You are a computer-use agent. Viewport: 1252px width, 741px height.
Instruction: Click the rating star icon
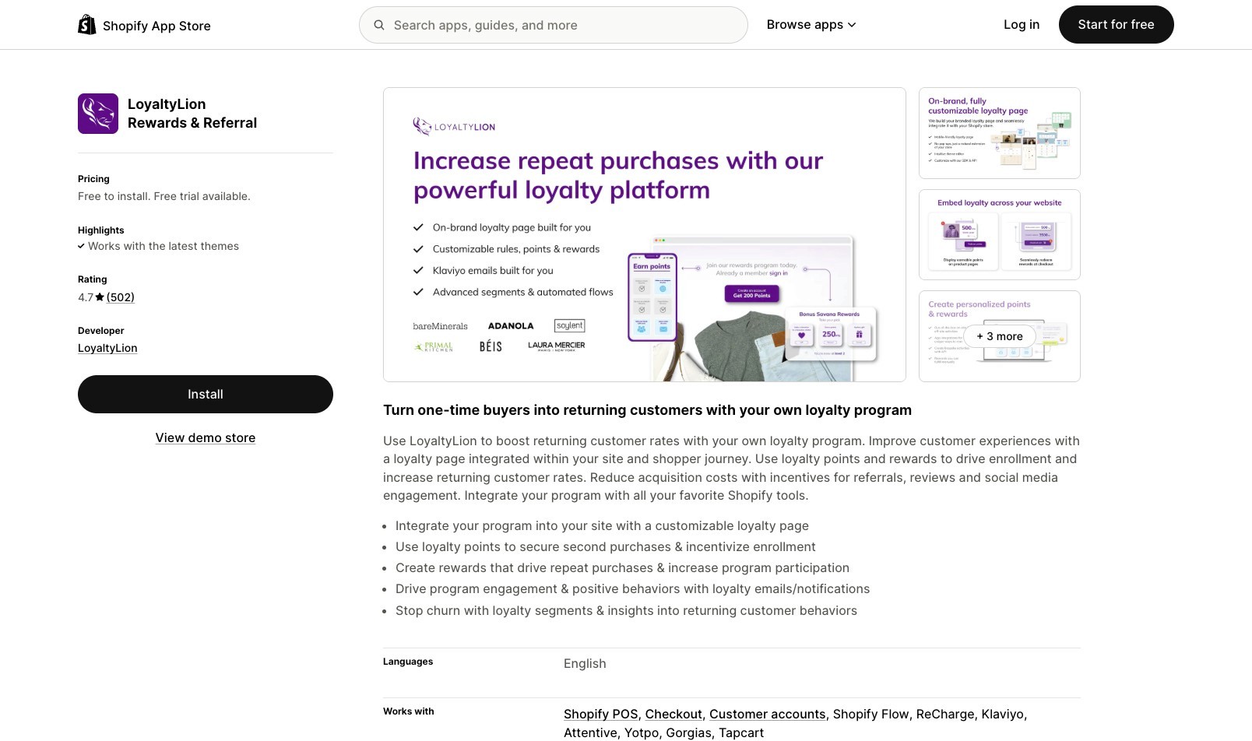point(100,297)
